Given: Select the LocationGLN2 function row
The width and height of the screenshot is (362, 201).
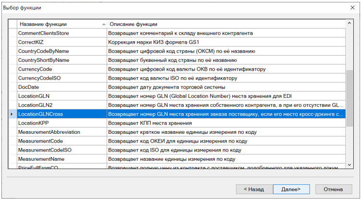Looking at the screenshot, I should pyautogui.click(x=35, y=105).
